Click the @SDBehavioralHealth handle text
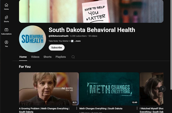172x113 pixels. [x=58, y=36]
